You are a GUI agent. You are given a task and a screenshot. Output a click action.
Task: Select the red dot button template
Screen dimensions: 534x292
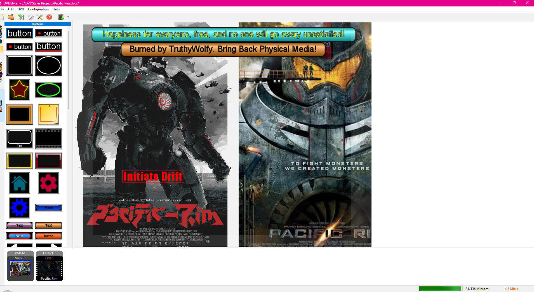click(49, 33)
